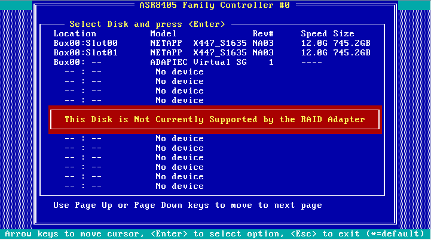Screen dimensions: 431x240
Task: Click the Rev# column header
Action: click(x=263, y=34)
